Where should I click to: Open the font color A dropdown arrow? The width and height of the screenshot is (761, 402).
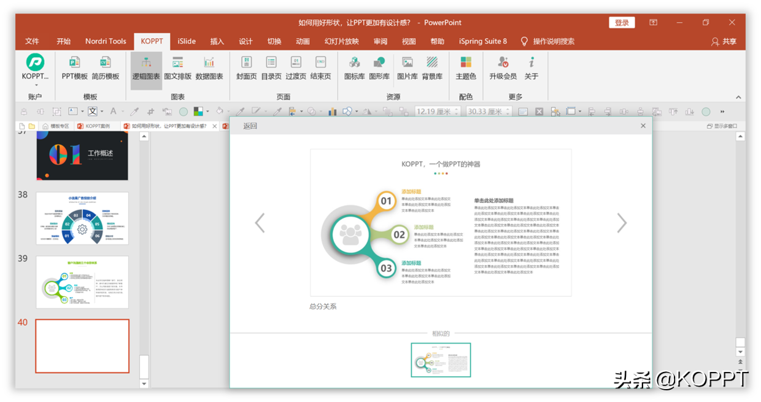122,111
